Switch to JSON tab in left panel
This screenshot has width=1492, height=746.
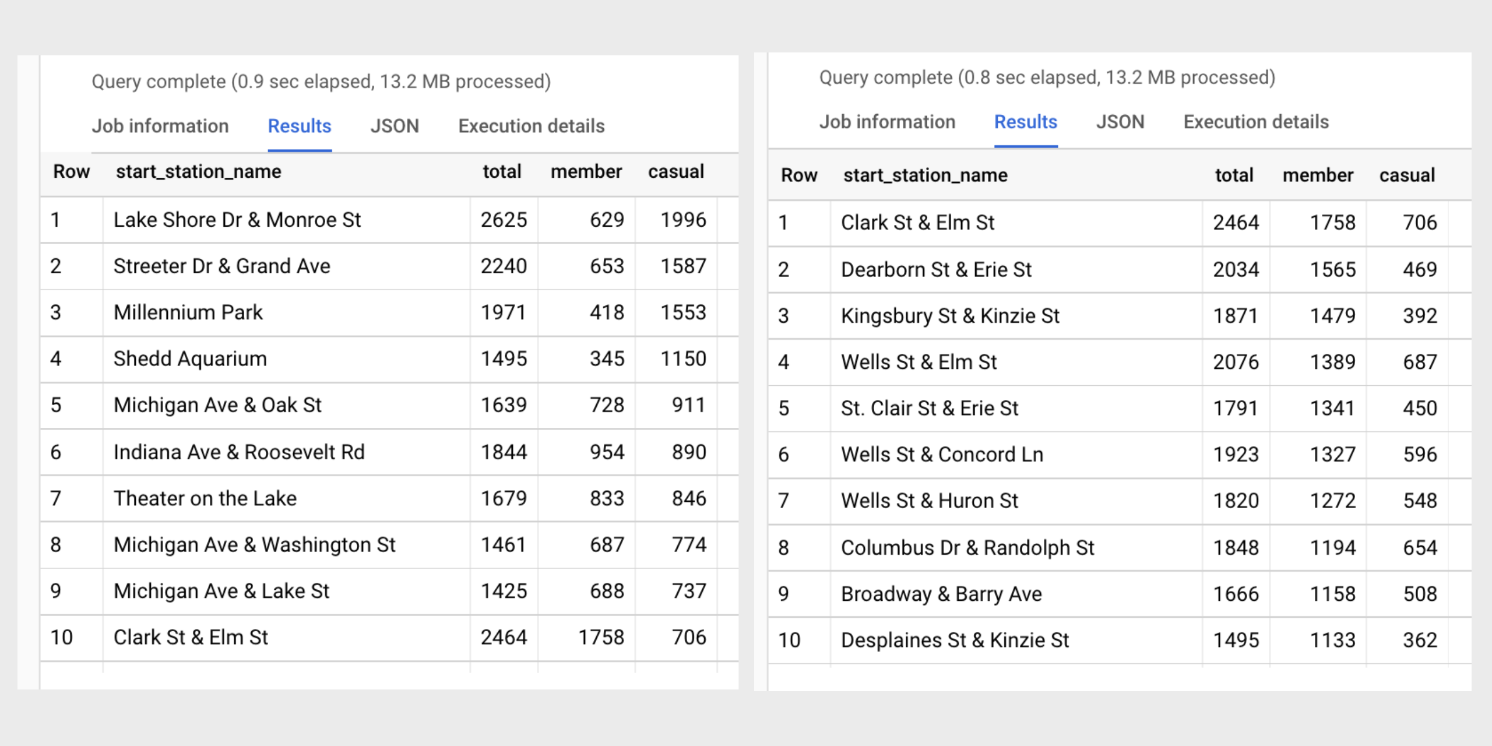pyautogui.click(x=395, y=126)
